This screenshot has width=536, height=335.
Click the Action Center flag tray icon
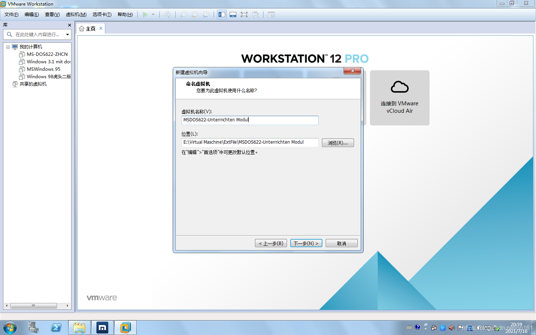point(460,328)
